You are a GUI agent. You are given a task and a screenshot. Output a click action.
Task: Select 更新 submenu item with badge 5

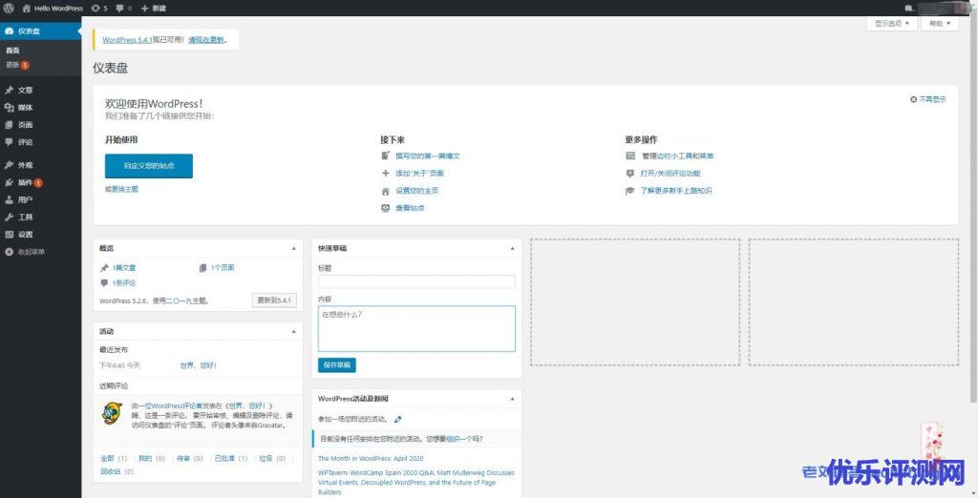17,65
